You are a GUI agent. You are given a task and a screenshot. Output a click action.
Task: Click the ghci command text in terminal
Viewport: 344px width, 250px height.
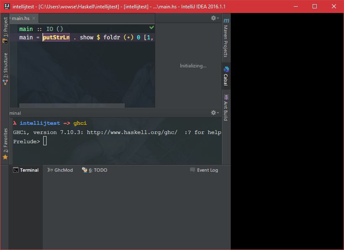click(x=80, y=123)
